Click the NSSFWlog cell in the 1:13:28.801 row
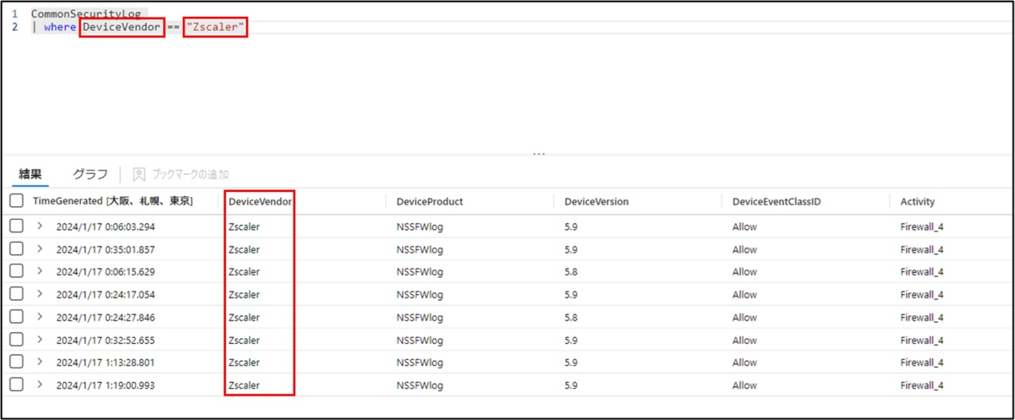The width and height of the screenshot is (1015, 420). pyautogui.click(x=420, y=362)
